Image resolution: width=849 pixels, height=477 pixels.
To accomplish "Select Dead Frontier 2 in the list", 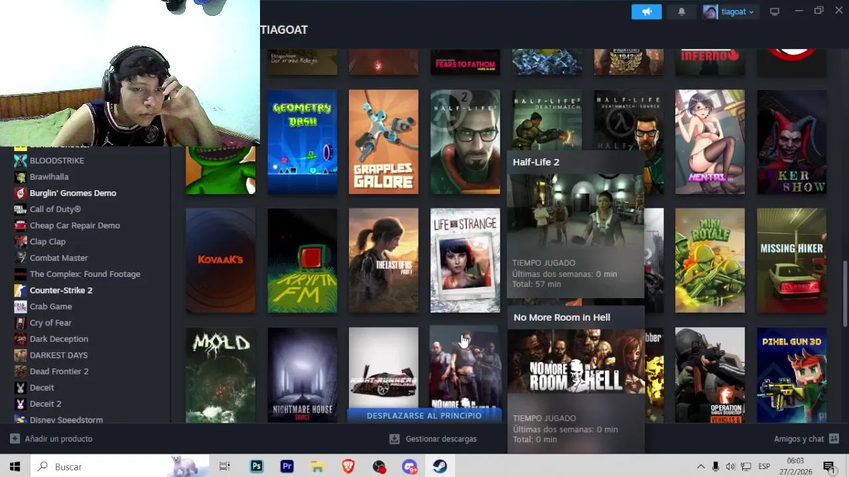I will (x=59, y=371).
